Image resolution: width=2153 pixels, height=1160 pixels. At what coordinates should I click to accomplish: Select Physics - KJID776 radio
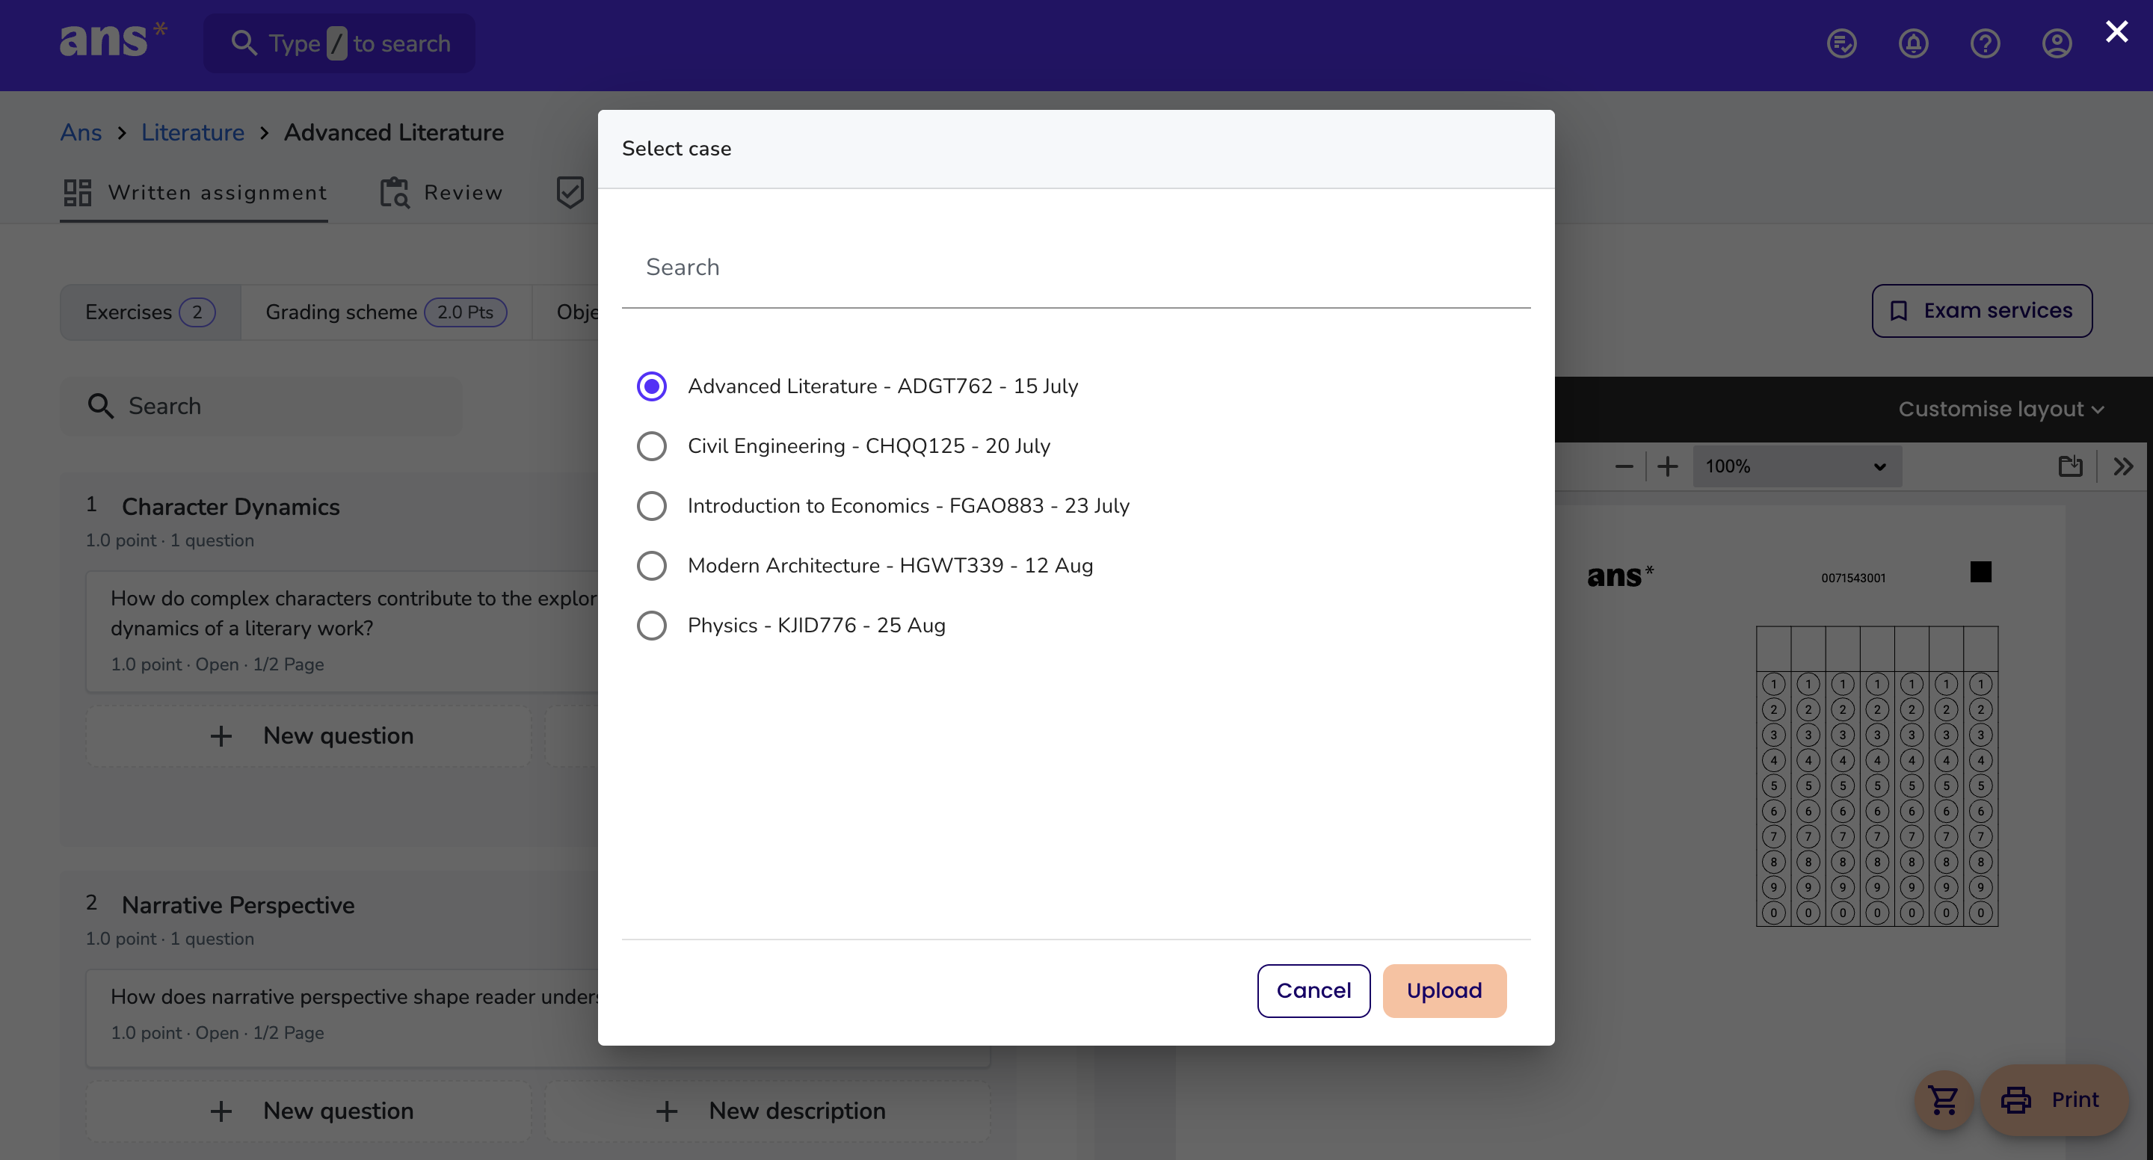click(652, 625)
